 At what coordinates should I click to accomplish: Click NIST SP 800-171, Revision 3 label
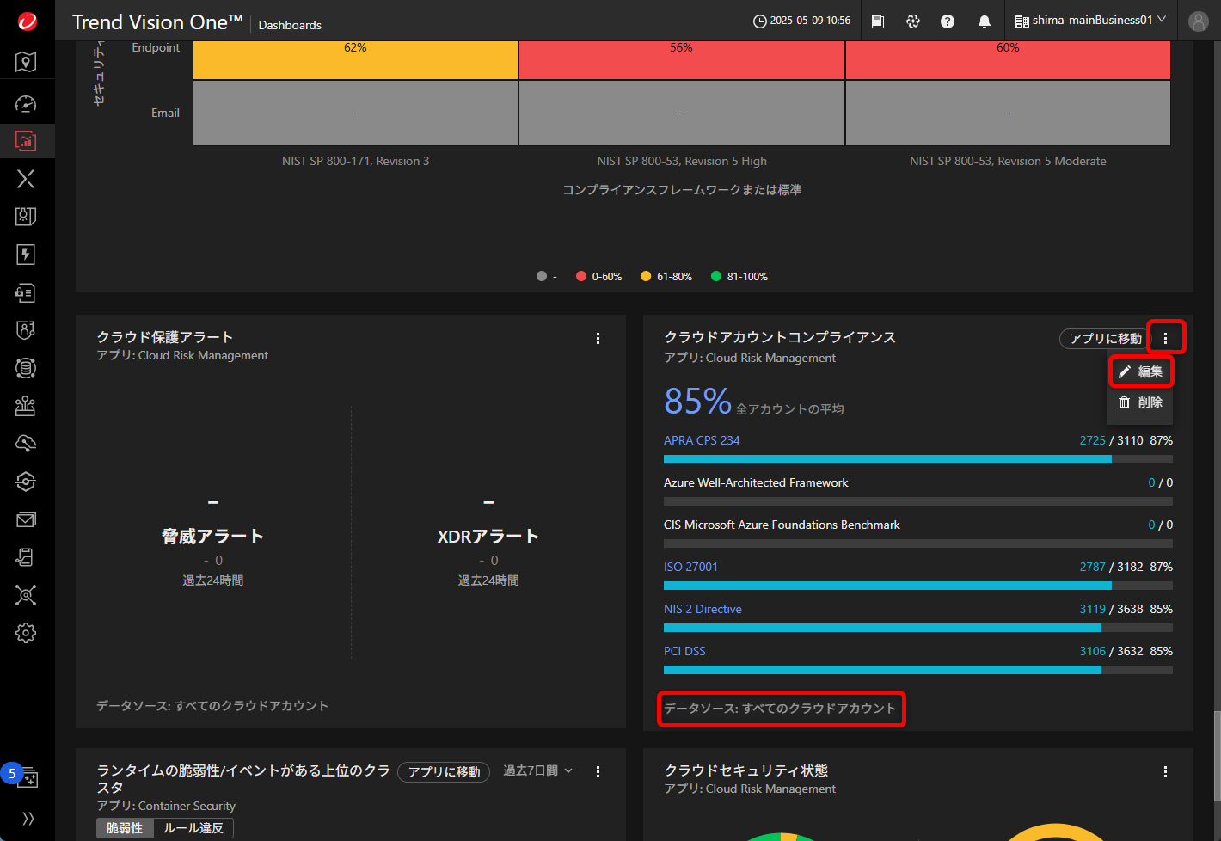pyautogui.click(x=355, y=161)
